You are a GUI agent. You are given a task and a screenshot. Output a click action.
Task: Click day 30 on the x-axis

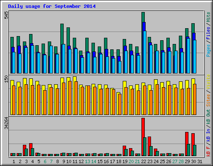click(193, 161)
